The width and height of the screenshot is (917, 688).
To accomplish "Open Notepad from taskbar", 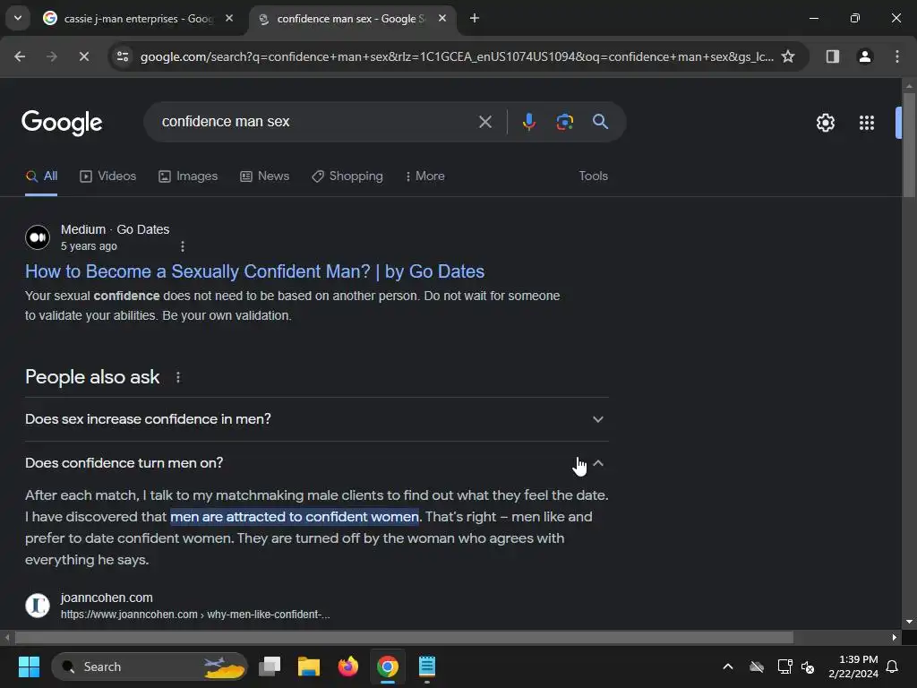I will (427, 666).
